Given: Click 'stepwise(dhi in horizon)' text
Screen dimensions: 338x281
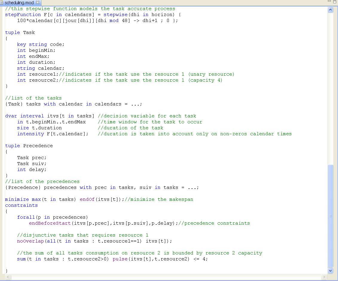Looking at the screenshot, I should [x=139, y=15].
